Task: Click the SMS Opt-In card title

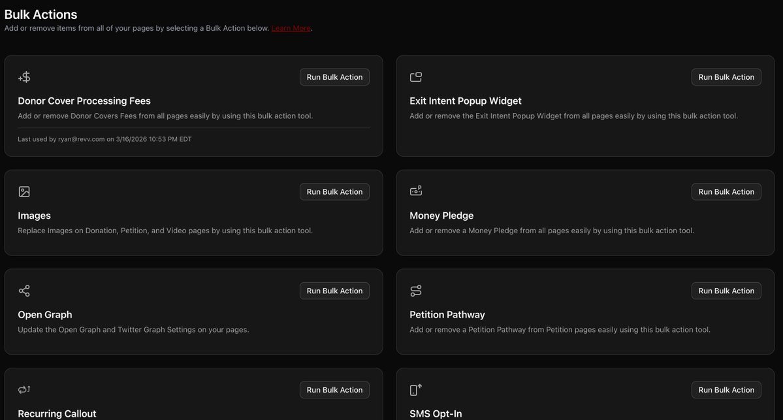Action: (436, 413)
